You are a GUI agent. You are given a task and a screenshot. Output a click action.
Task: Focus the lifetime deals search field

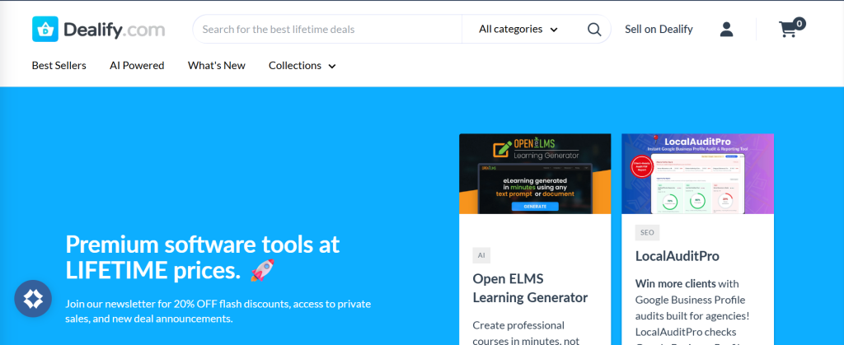(x=327, y=29)
